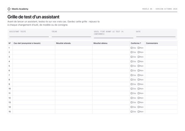Image resolution: width=185 pixels, height=131 pixels.
Task: Click the row number 8 cell
Action: pos(10,80)
